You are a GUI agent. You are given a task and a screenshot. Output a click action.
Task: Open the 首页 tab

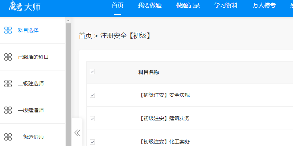click(118, 5)
